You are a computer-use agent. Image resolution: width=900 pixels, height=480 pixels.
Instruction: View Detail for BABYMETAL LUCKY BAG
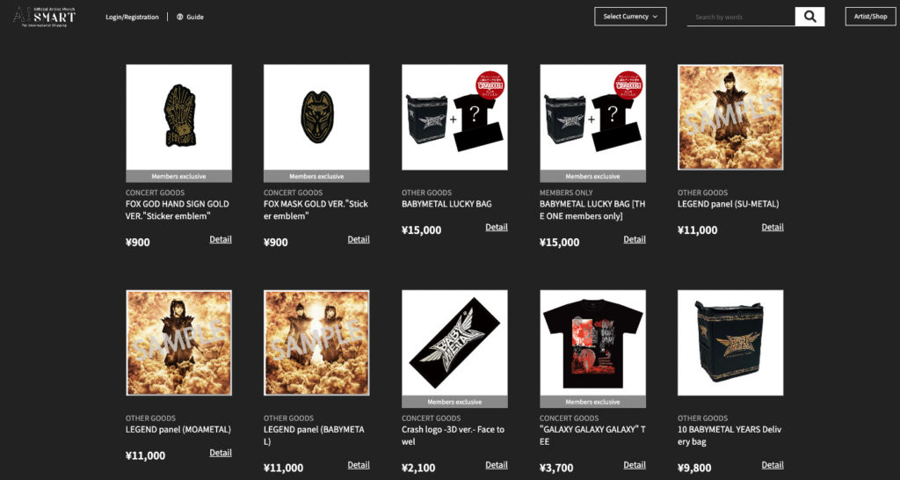(497, 228)
